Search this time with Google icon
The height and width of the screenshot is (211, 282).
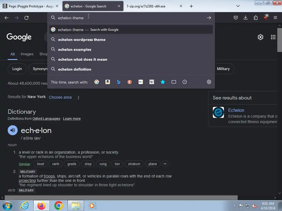pos(97,82)
